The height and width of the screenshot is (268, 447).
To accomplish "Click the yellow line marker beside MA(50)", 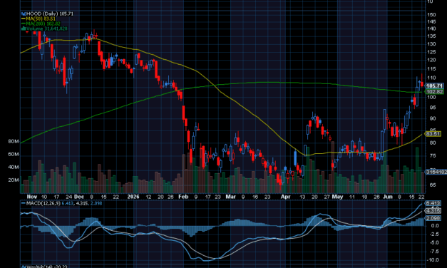I will point(24,19).
